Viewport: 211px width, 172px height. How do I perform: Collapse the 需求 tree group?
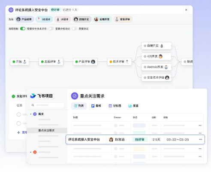pos(31,114)
